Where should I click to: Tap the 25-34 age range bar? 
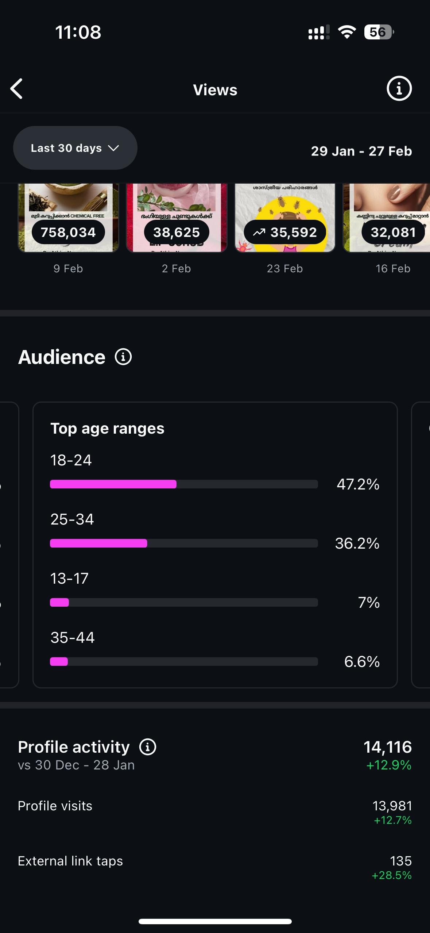(184, 544)
